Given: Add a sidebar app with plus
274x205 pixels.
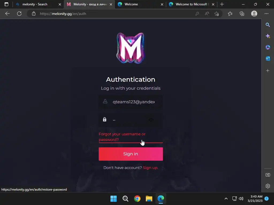Looking at the screenshot, I should 268,70.
